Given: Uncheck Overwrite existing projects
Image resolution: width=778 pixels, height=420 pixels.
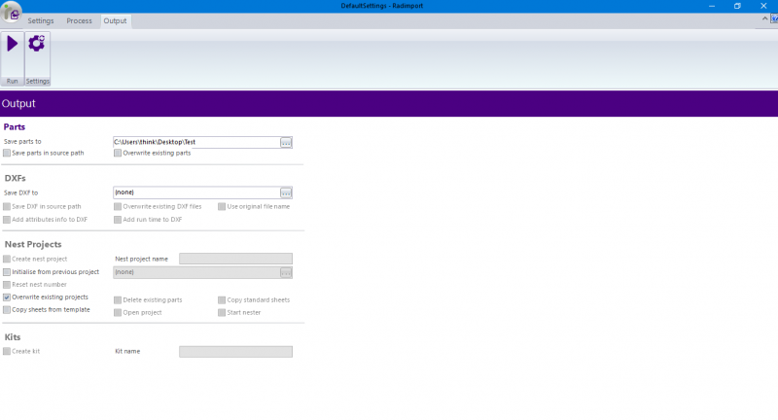Looking at the screenshot, I should 7,297.
